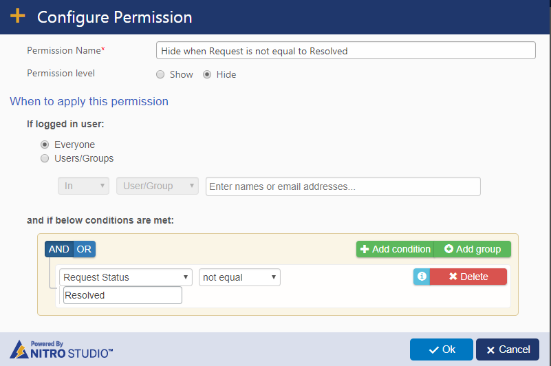551x366 pixels.
Task: Open the not equal operator dropdown
Action: (239, 277)
